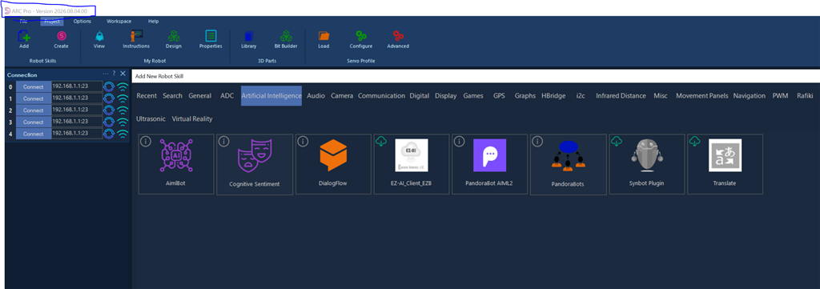820x289 pixels.
Task: Click the info icon on DialogFlow
Action: coord(303,141)
